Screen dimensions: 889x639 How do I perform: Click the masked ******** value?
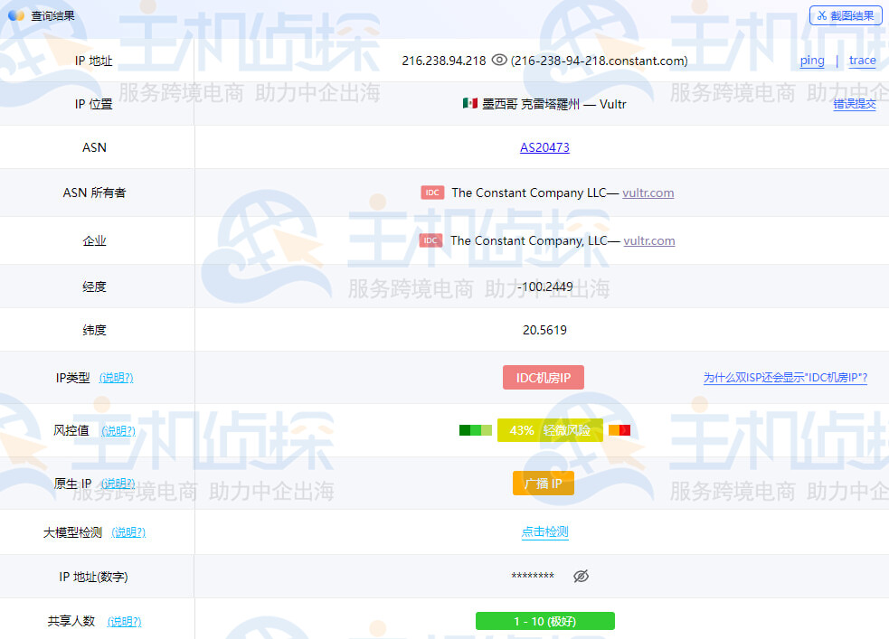pyautogui.click(x=533, y=577)
